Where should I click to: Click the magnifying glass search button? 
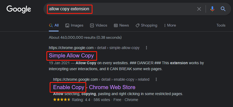coord(223,9)
